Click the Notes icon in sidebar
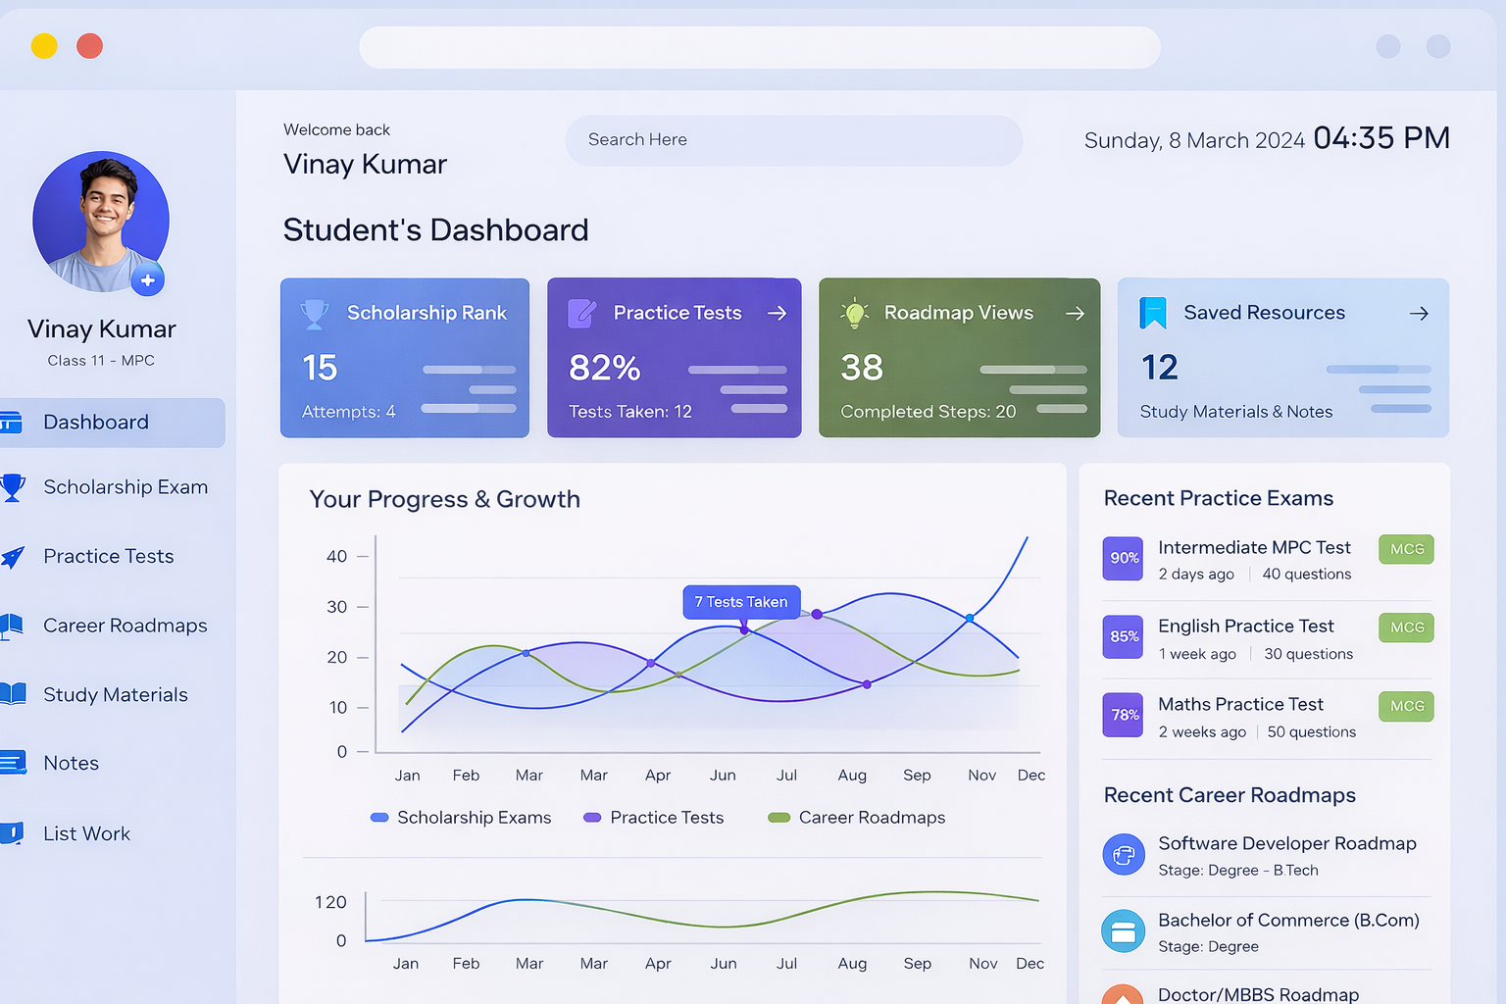Screen dimensions: 1506x1004 tap(13, 763)
